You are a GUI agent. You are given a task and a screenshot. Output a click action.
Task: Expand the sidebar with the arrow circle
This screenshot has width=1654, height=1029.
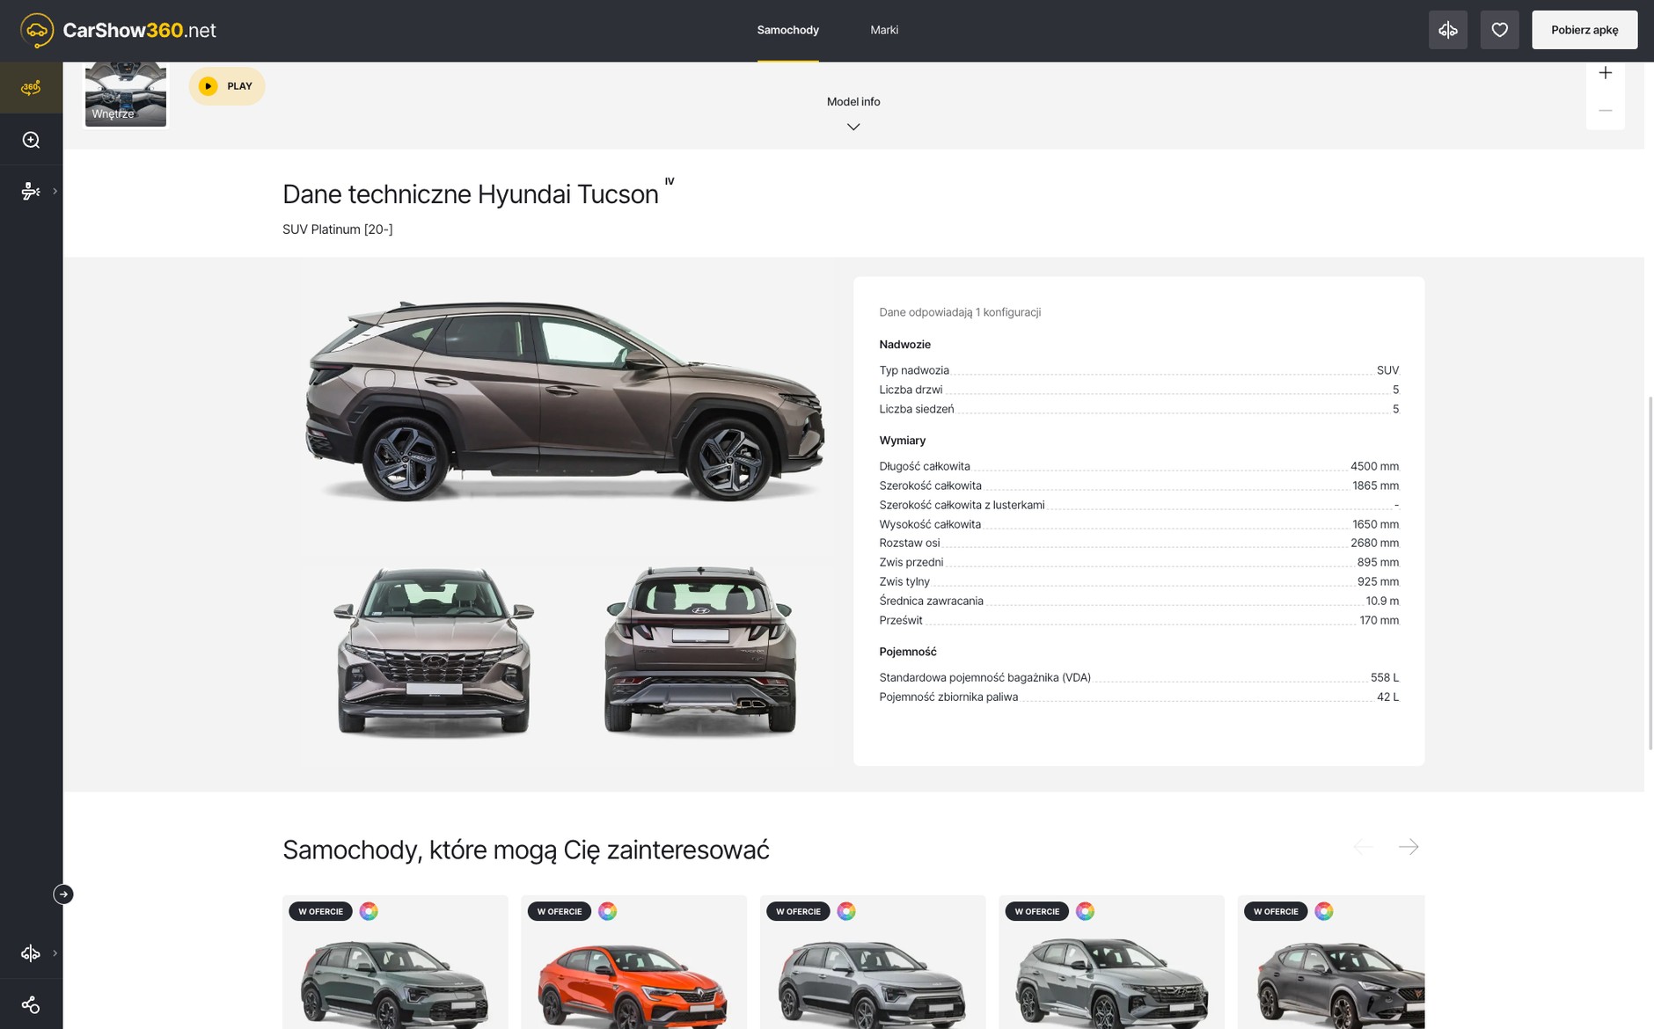pyautogui.click(x=63, y=894)
